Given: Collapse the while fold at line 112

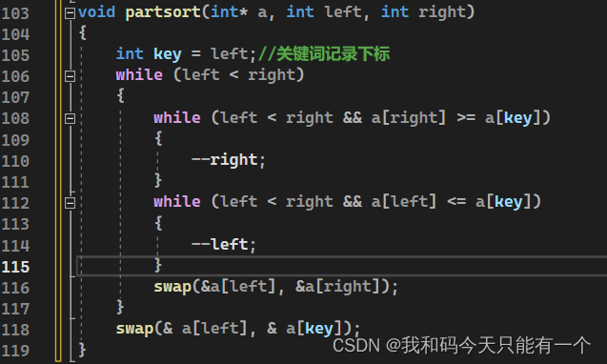Looking at the screenshot, I should 70,203.
